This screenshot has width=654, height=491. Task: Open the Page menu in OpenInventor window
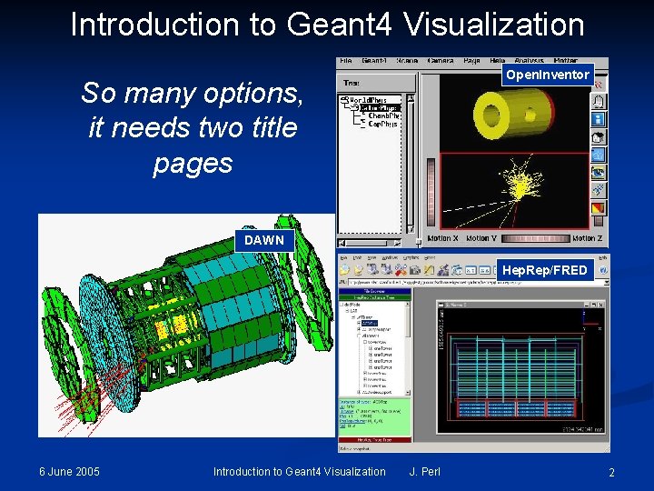(471, 61)
